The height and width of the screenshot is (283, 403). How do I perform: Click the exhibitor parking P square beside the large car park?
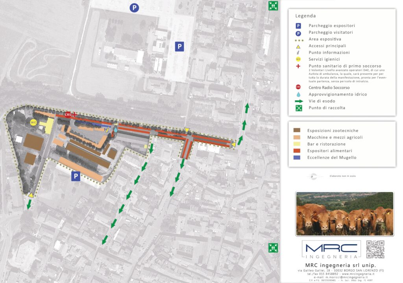[x=179, y=46]
